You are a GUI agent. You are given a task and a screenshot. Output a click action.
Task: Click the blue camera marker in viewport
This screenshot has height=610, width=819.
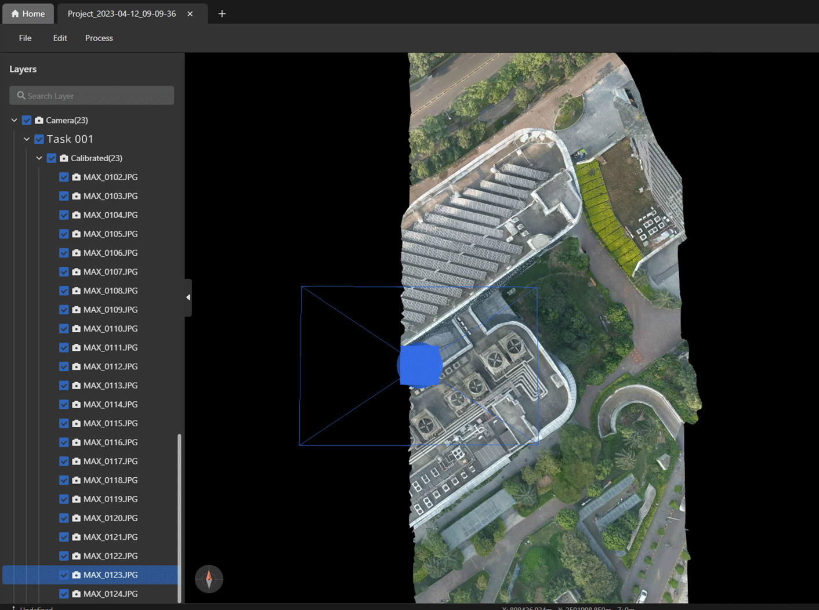pos(420,365)
